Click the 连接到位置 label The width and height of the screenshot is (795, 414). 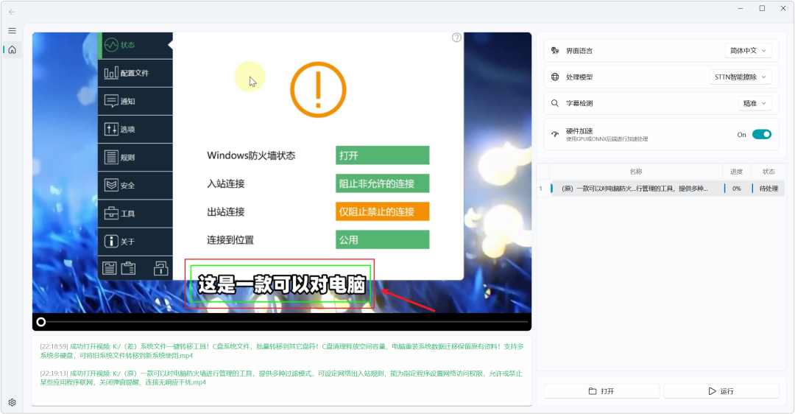point(230,240)
